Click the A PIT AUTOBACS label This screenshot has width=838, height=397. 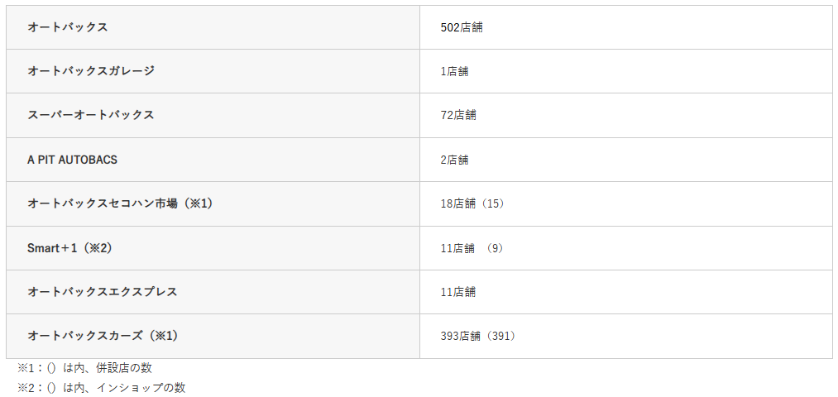pyautogui.click(x=73, y=160)
